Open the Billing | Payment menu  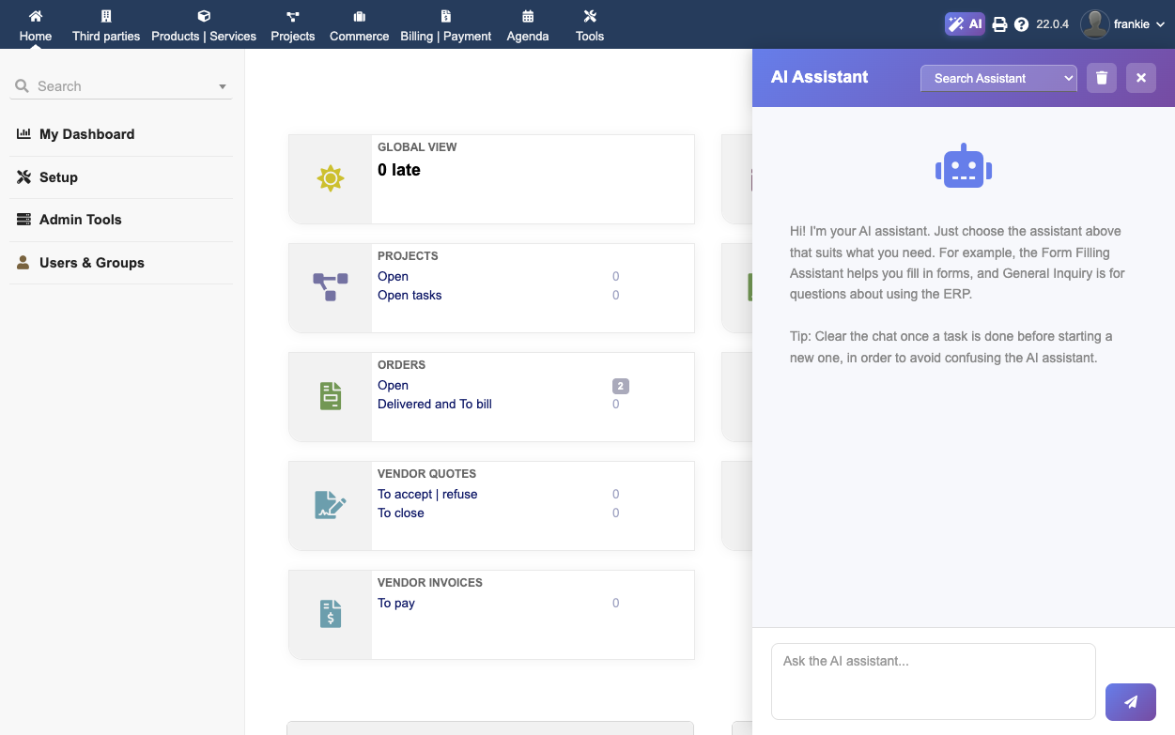pos(446,25)
